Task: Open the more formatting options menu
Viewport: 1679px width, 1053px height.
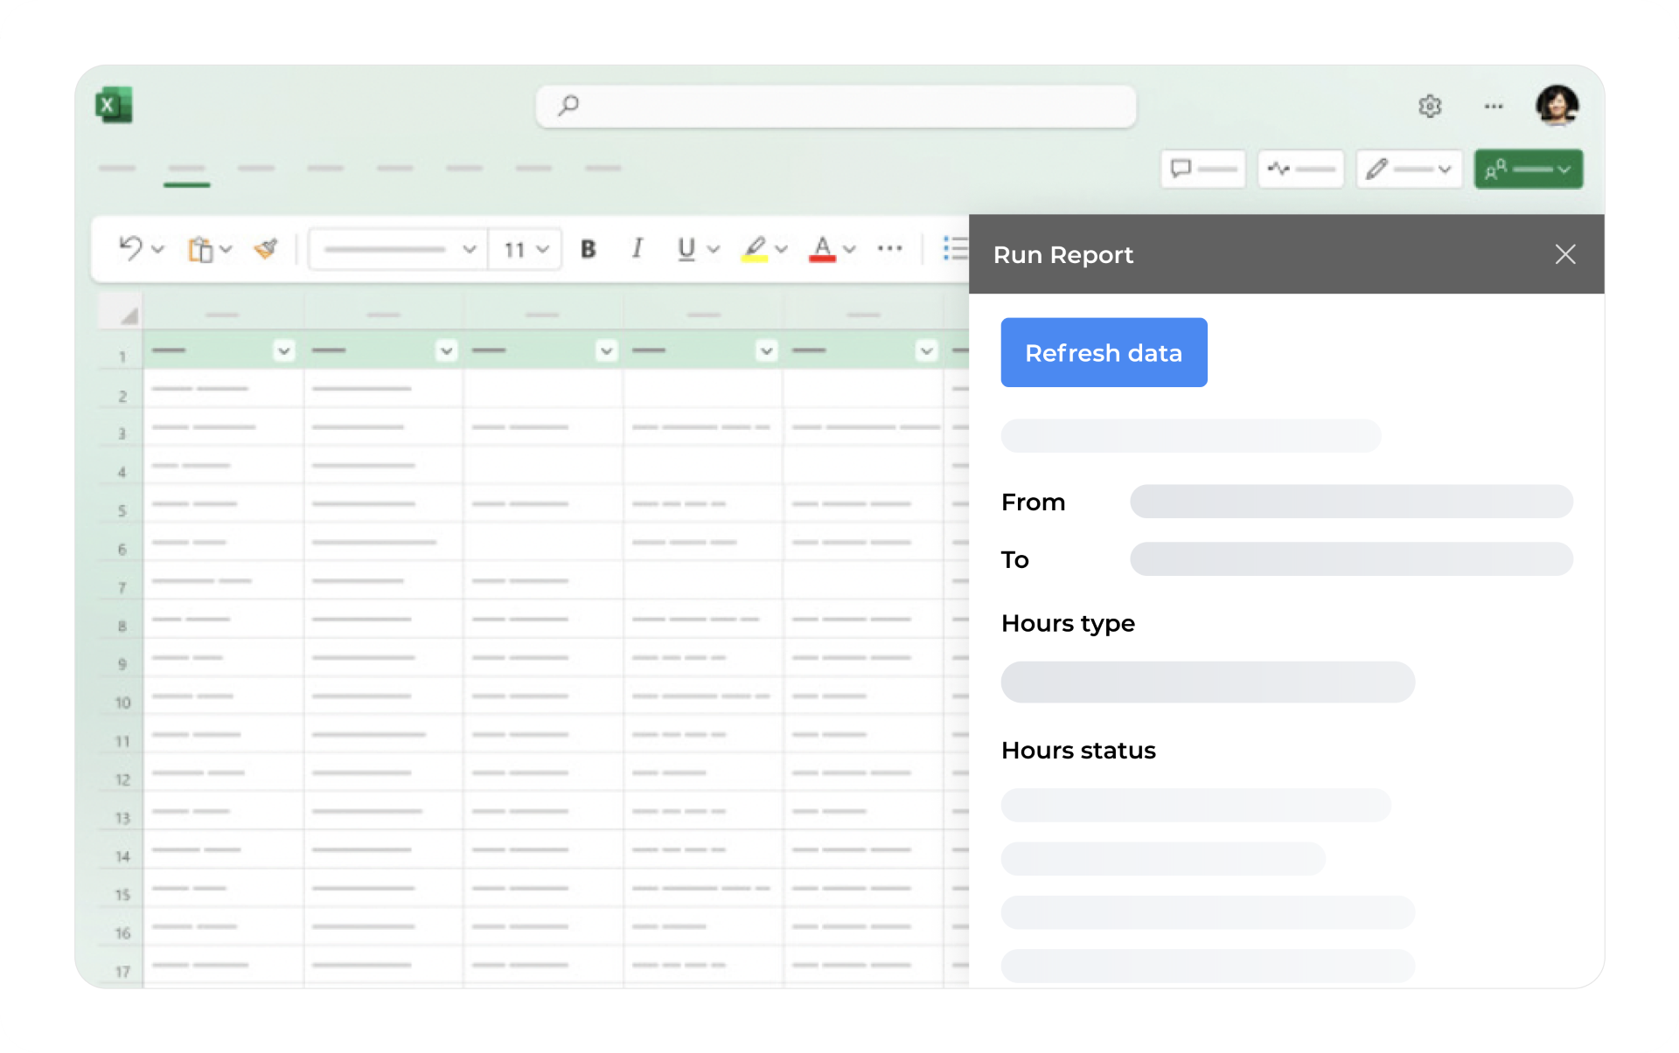Action: (889, 249)
